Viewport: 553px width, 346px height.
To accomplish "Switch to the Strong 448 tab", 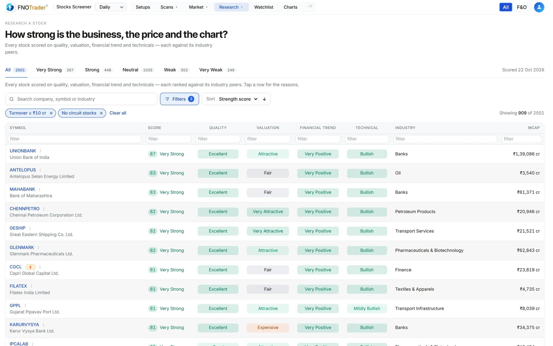I will coord(99,70).
